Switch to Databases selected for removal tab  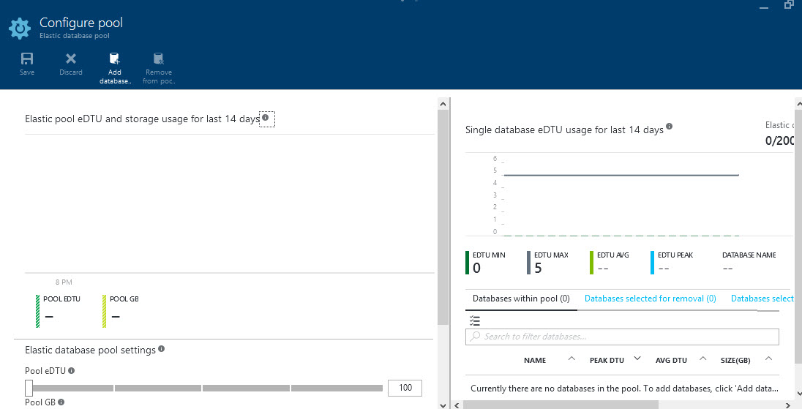650,299
